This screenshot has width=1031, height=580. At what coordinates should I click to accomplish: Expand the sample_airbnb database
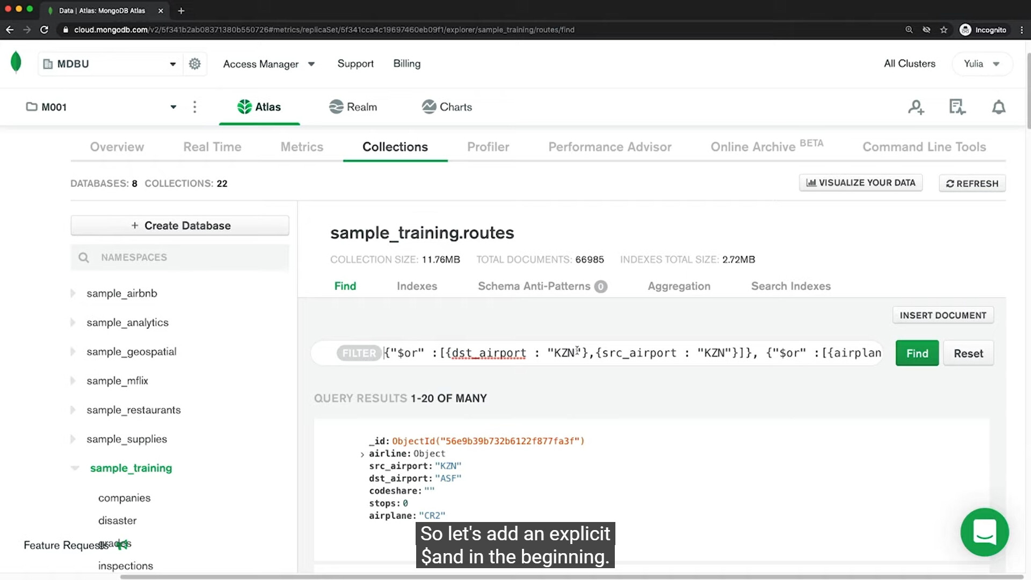[73, 293]
